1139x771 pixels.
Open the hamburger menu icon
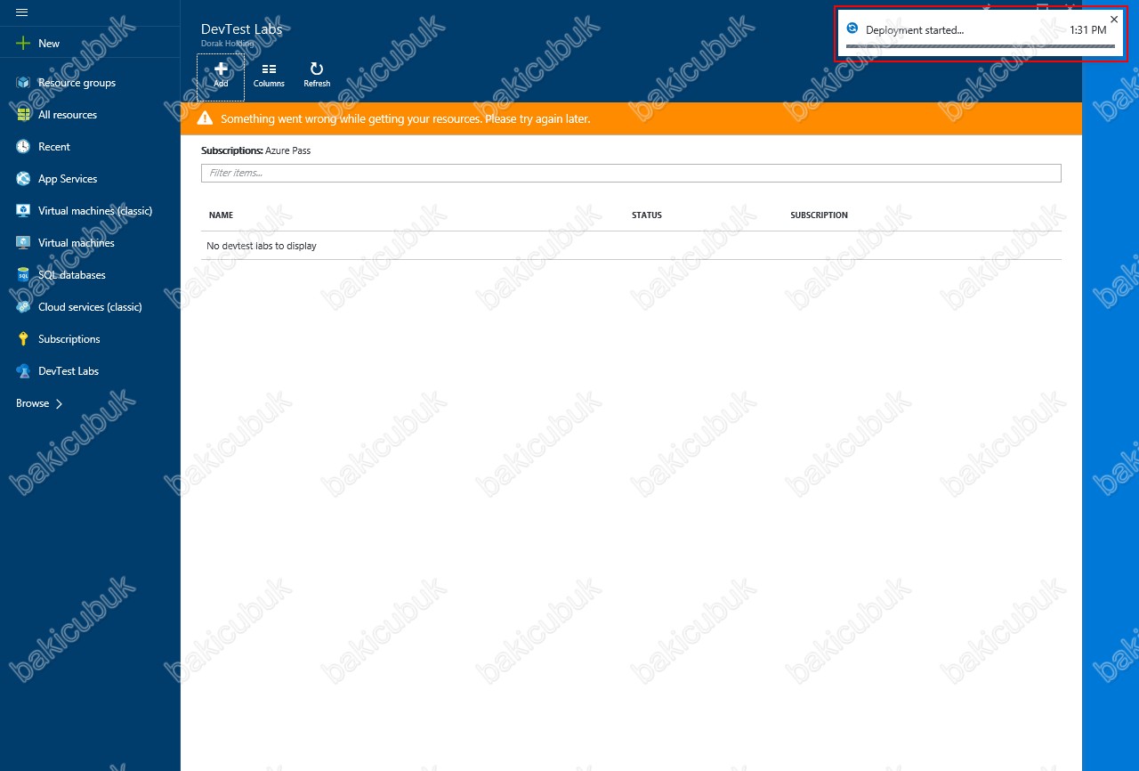click(22, 12)
